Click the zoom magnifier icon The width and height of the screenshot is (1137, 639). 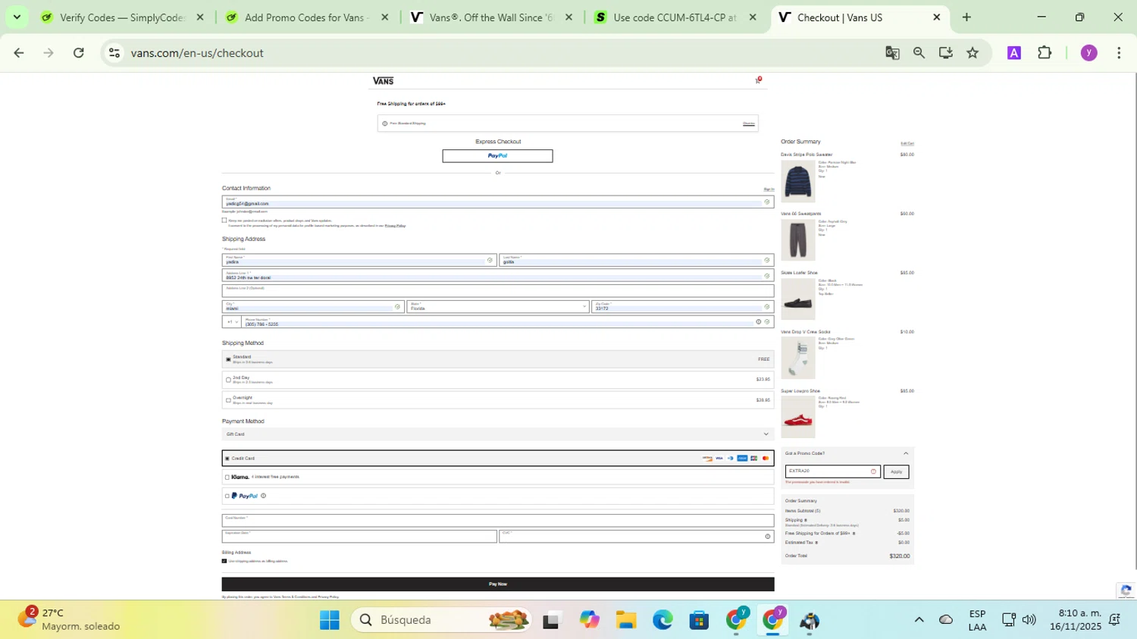919,53
